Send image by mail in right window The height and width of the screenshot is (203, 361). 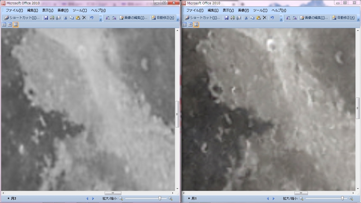(239, 18)
